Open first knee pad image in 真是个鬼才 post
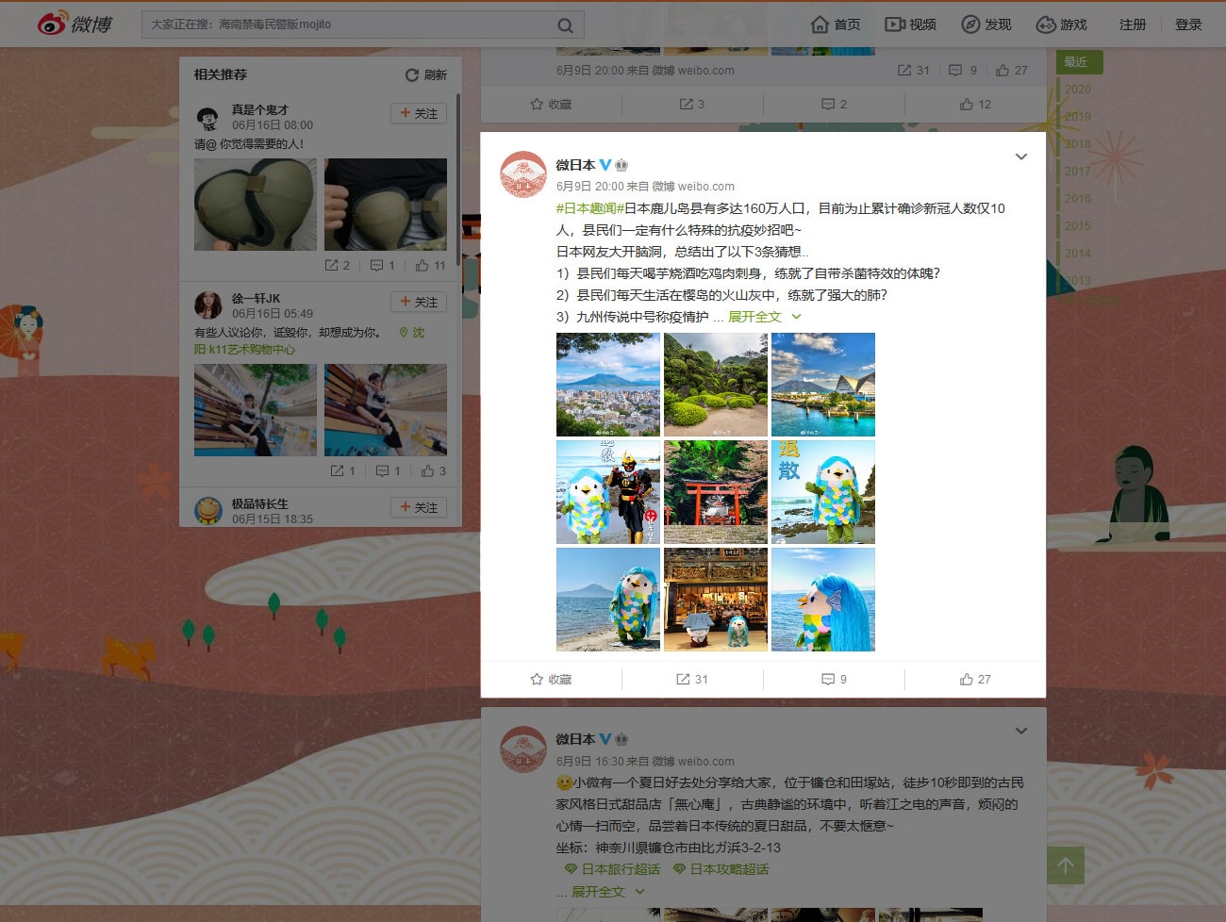This screenshot has height=922, width=1226. pyautogui.click(x=256, y=205)
